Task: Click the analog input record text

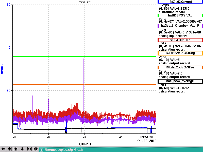Action: tap(173, 36)
